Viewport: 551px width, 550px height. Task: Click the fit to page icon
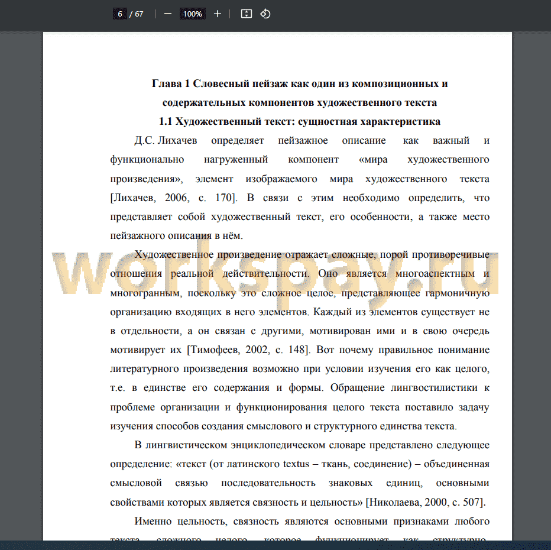(247, 14)
